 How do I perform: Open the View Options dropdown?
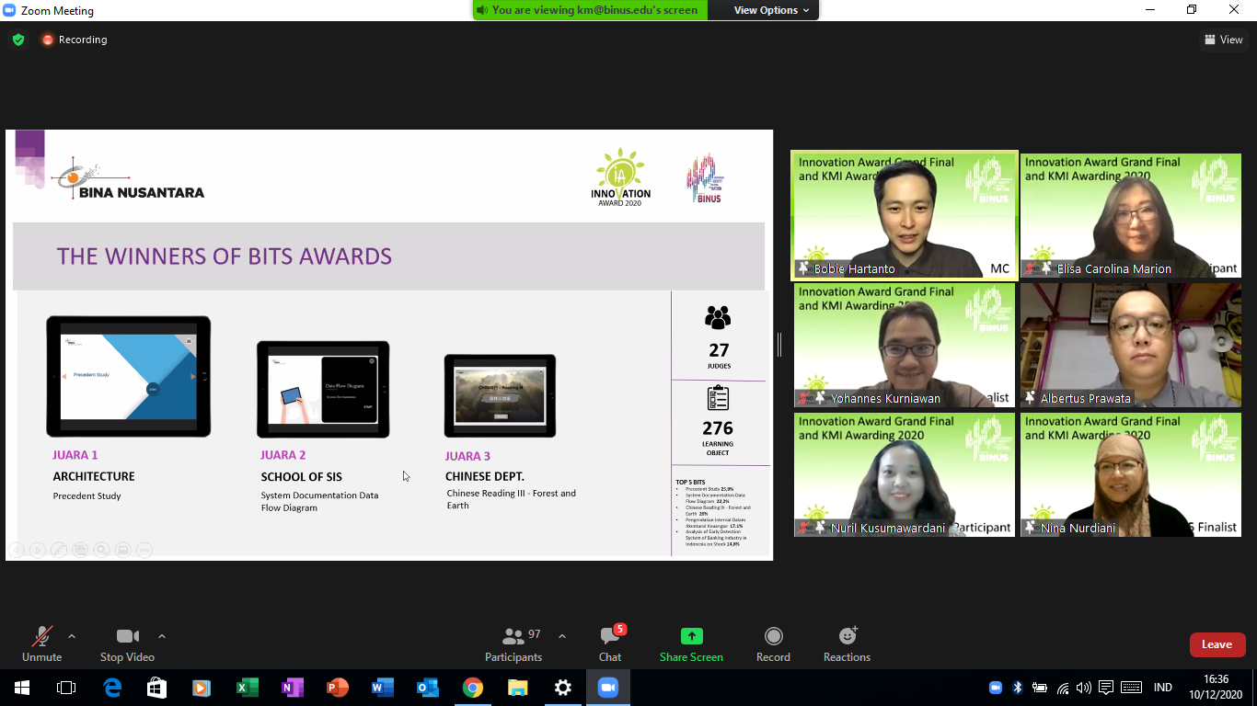(771, 10)
